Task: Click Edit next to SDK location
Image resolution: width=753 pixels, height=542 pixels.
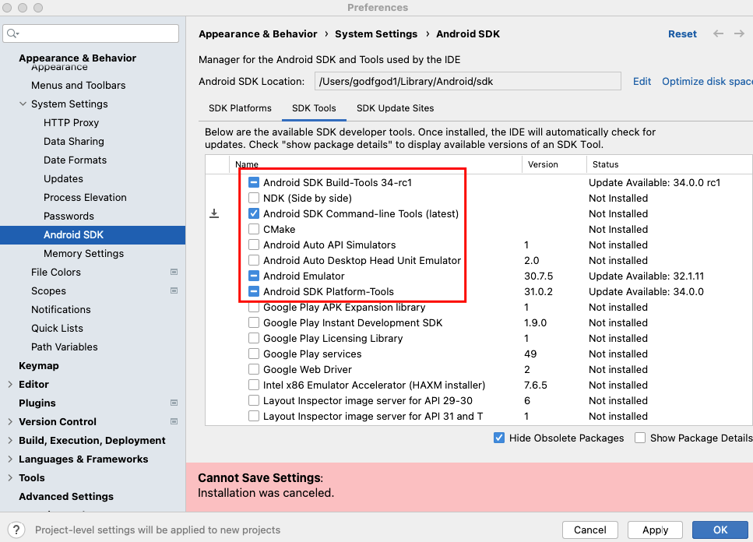Action: pyautogui.click(x=642, y=81)
